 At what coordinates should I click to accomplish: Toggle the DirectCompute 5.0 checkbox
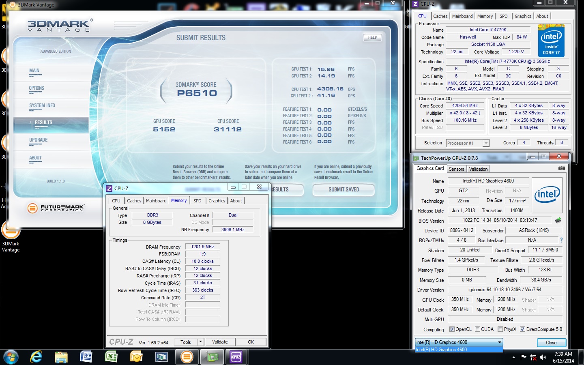[x=523, y=329]
